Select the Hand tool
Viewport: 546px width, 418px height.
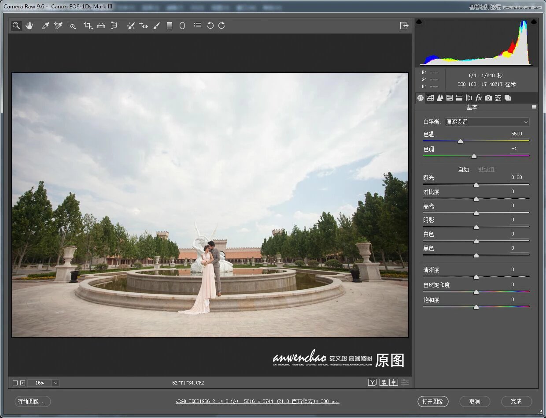29,26
